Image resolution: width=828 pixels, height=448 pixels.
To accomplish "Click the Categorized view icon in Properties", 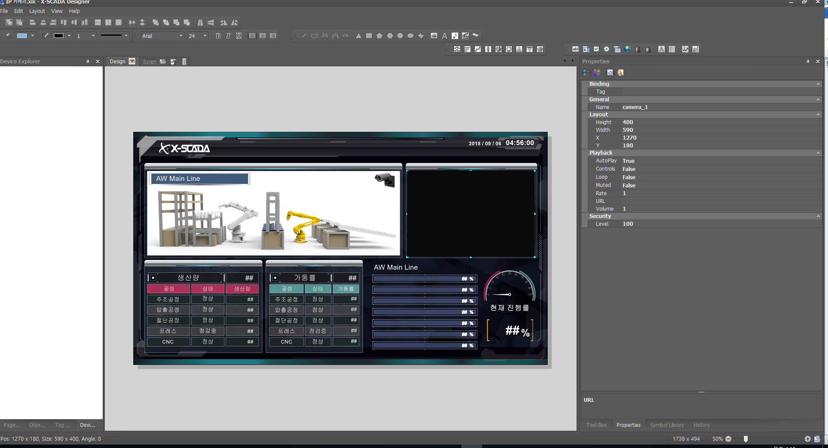I will click(586, 73).
